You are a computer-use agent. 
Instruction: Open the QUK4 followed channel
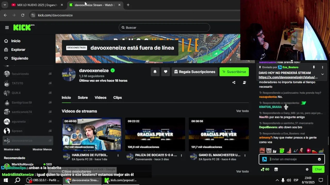tap(28, 93)
